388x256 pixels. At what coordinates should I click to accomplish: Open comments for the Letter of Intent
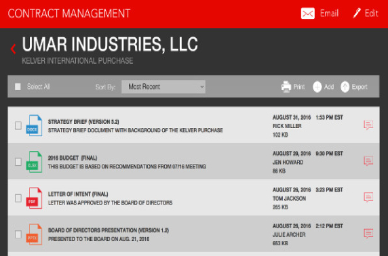[368, 197]
